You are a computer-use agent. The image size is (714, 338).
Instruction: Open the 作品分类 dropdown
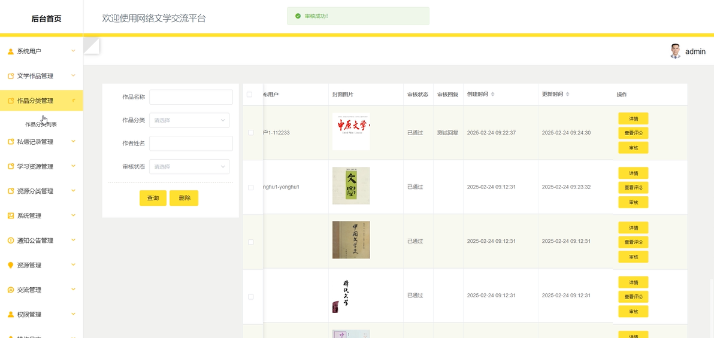pos(189,120)
